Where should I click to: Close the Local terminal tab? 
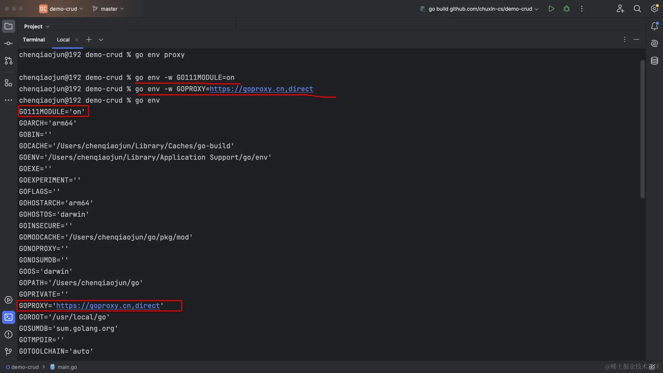coord(77,40)
